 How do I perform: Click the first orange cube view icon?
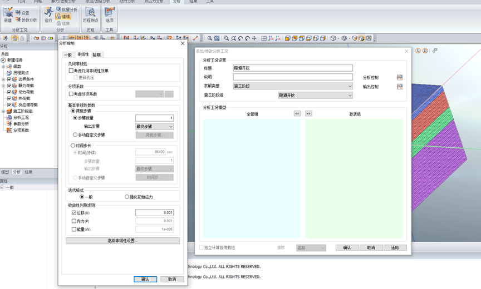pyautogui.click(x=287, y=38)
